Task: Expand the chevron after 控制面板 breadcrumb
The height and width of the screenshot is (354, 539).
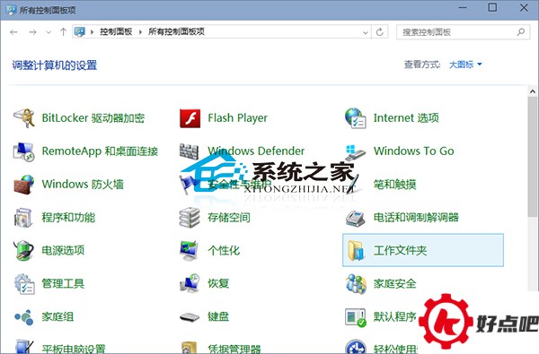Action: click(140, 32)
